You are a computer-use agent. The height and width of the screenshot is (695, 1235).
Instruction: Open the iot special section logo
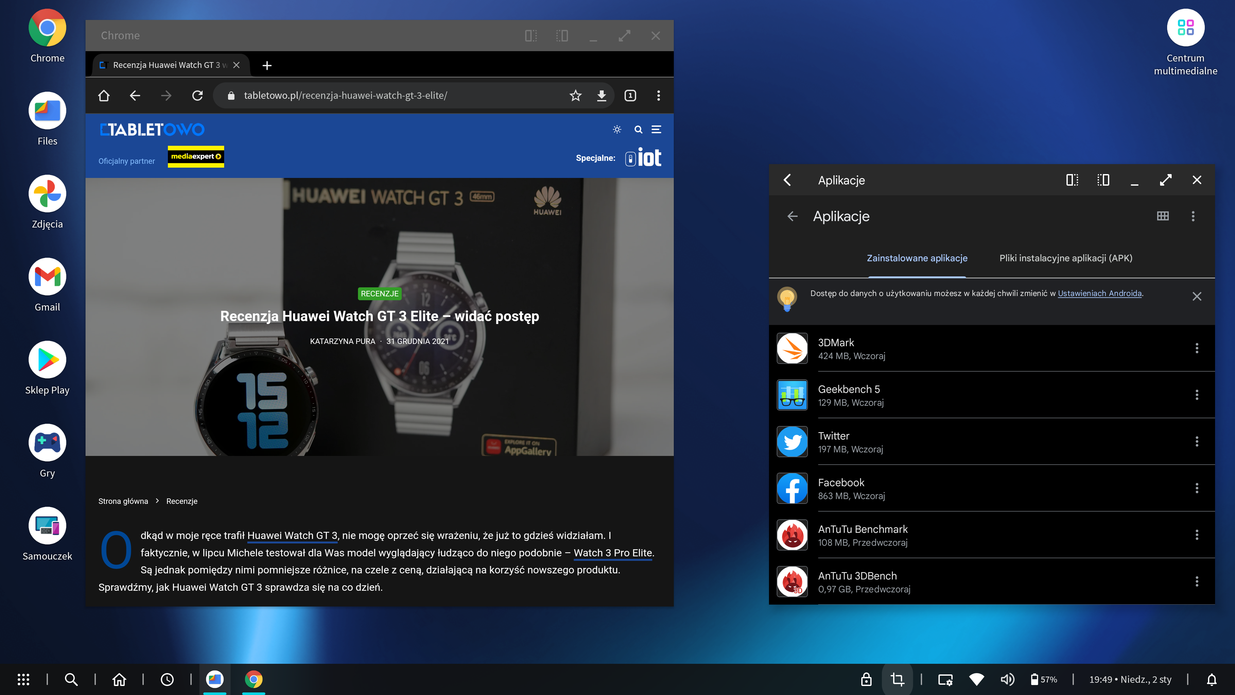pyautogui.click(x=643, y=158)
